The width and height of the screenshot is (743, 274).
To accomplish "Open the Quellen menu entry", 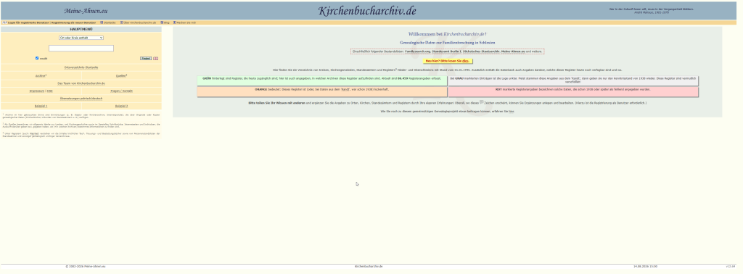I will (x=122, y=75).
